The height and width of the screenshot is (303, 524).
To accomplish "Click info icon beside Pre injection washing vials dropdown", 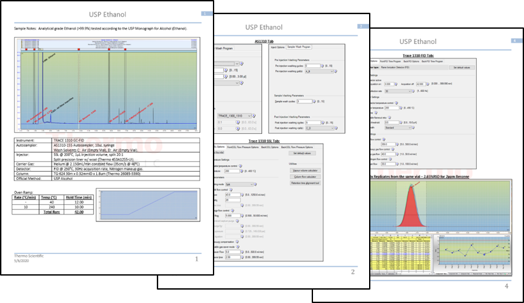I will click(335, 71).
